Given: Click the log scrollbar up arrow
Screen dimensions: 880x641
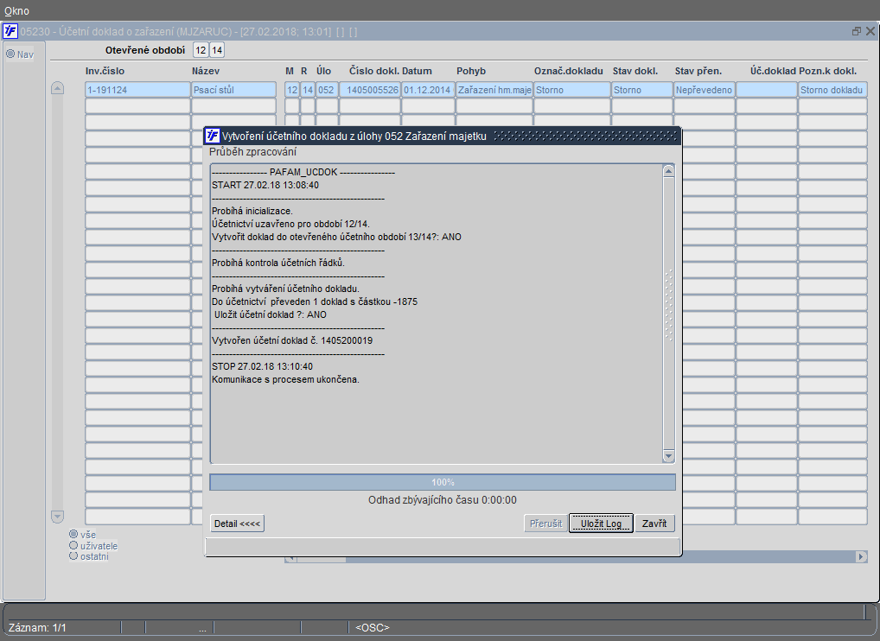Looking at the screenshot, I should (x=668, y=172).
